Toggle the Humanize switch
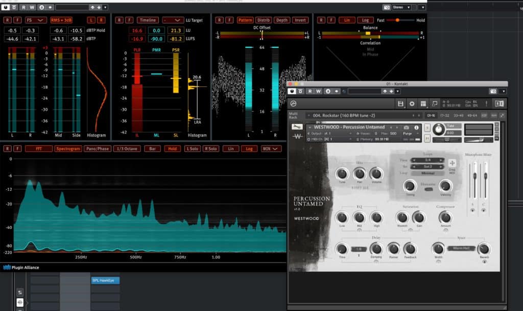 click(429, 189)
